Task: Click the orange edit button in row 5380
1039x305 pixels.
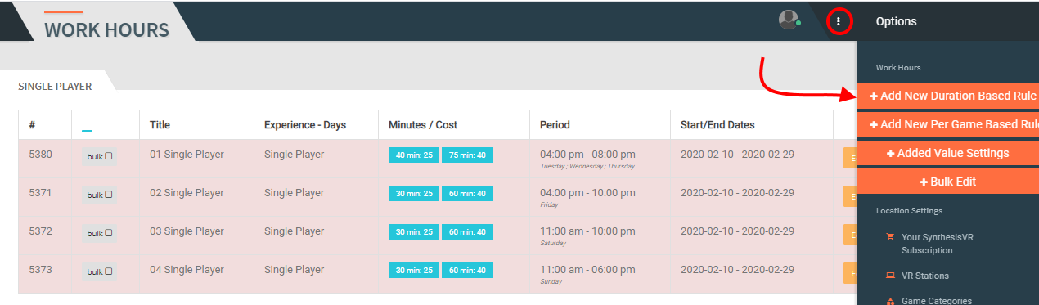Action: pos(850,156)
